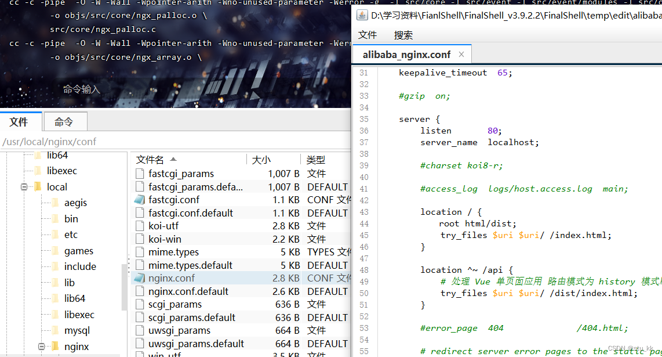
Task: Click the fastcgi.conf.default file icon
Action: (140, 213)
